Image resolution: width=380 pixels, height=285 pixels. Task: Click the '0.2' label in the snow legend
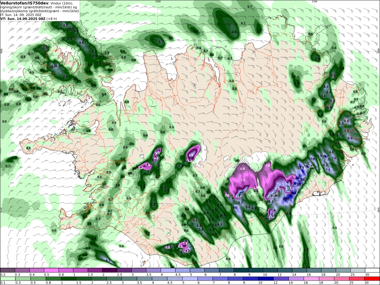coord(3,275)
